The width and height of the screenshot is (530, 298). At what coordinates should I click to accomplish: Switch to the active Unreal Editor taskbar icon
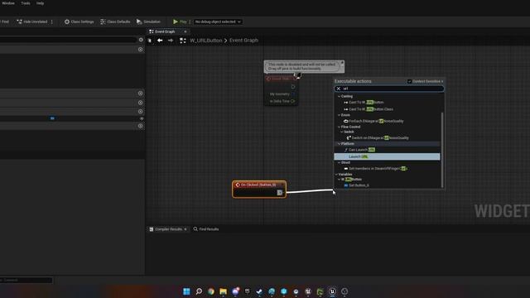click(x=332, y=291)
